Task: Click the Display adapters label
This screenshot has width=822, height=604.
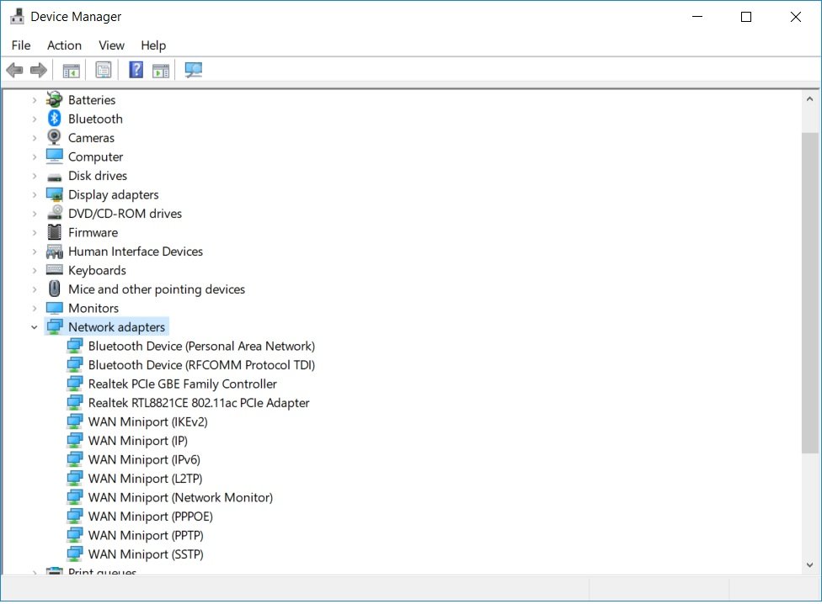Action: [x=113, y=194]
